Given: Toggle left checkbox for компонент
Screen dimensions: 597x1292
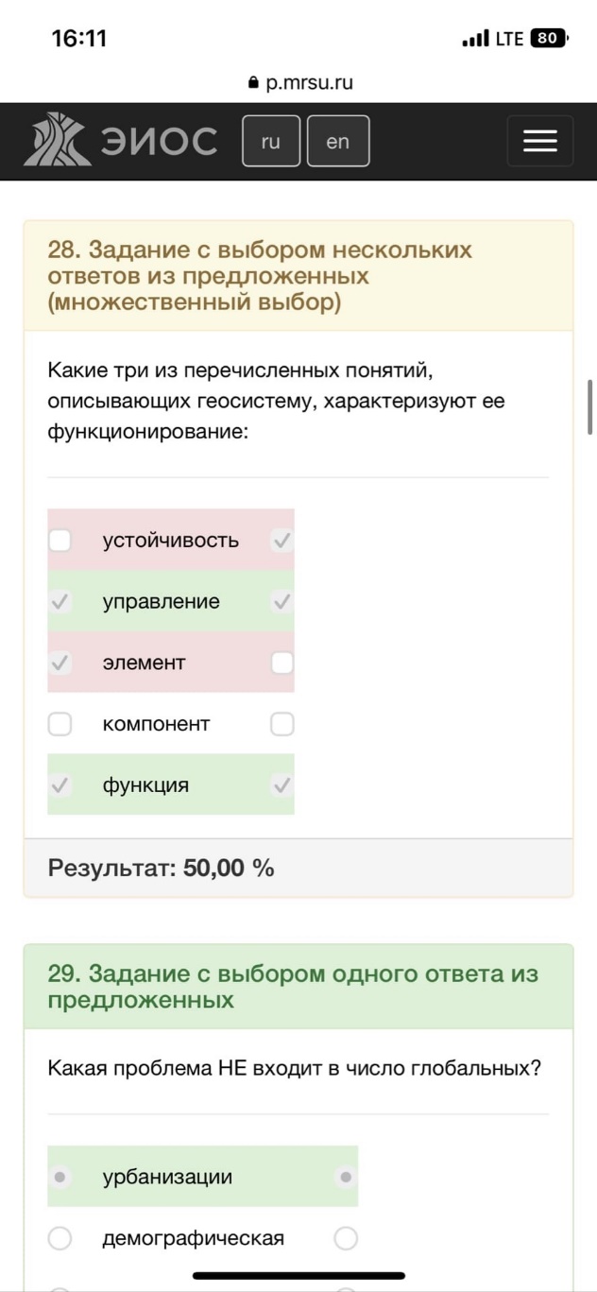Looking at the screenshot, I should pyautogui.click(x=60, y=724).
